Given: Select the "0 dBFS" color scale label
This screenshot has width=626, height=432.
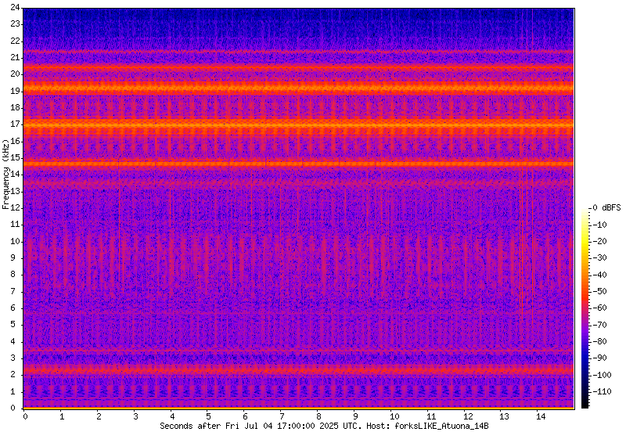Looking at the screenshot, I should (x=607, y=207).
